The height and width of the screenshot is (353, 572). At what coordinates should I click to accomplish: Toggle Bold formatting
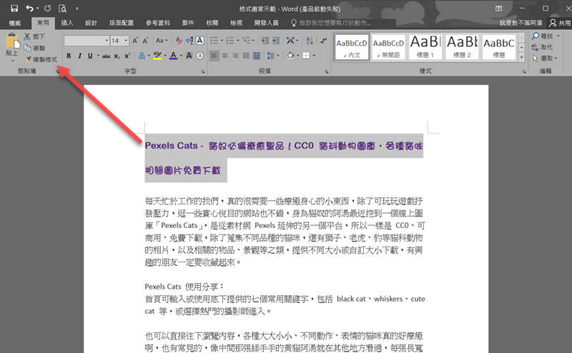[69, 55]
